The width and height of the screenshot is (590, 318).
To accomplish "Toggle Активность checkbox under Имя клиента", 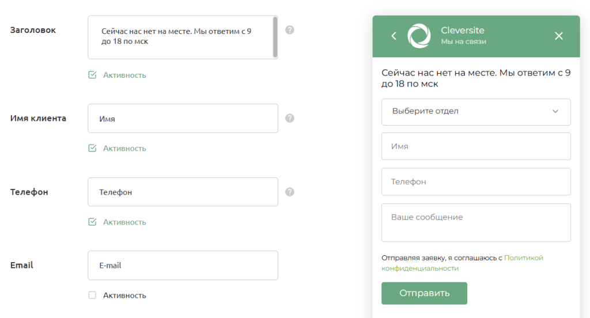I will [92, 148].
